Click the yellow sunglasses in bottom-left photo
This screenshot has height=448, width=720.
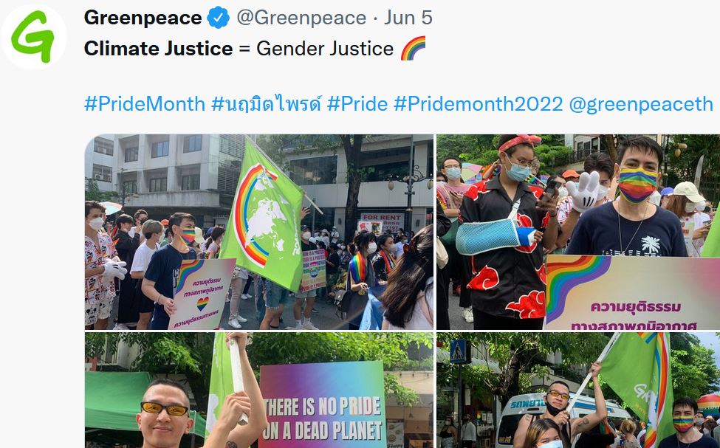(x=165, y=409)
